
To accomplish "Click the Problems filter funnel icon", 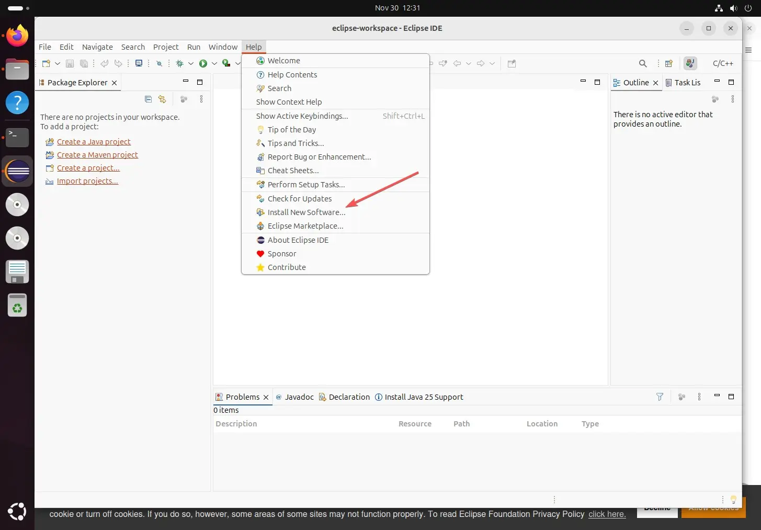I will (x=660, y=397).
